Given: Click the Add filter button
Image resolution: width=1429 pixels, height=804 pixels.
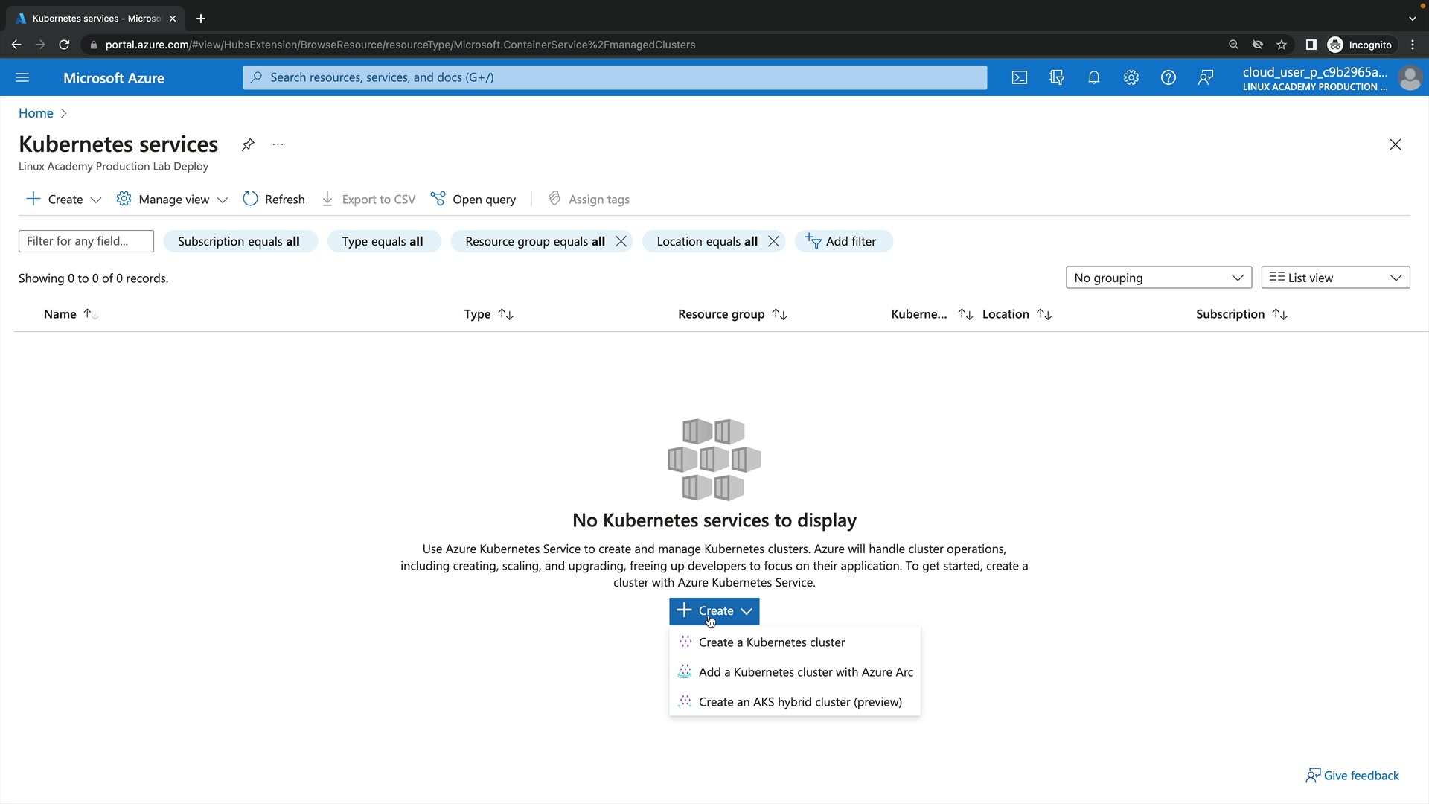Looking at the screenshot, I should tap(843, 241).
